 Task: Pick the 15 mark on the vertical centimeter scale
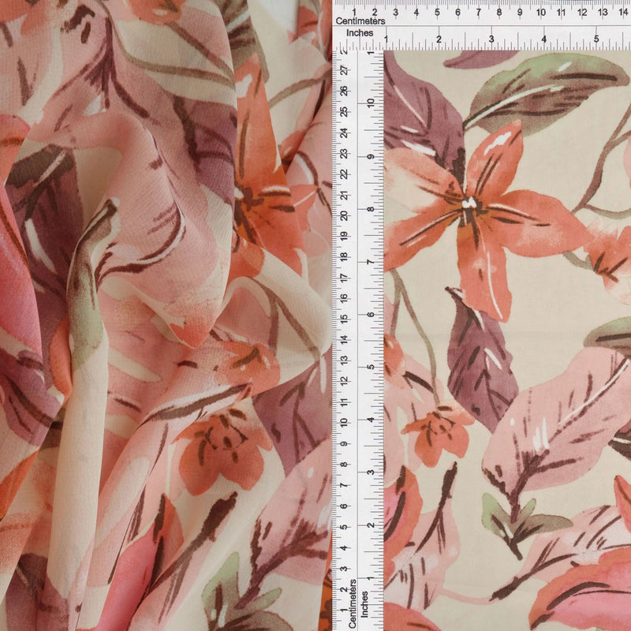pyautogui.click(x=345, y=319)
